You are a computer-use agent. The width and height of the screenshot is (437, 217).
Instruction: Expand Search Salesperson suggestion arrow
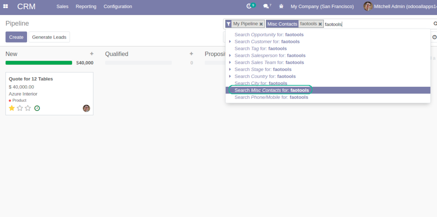pos(230,56)
